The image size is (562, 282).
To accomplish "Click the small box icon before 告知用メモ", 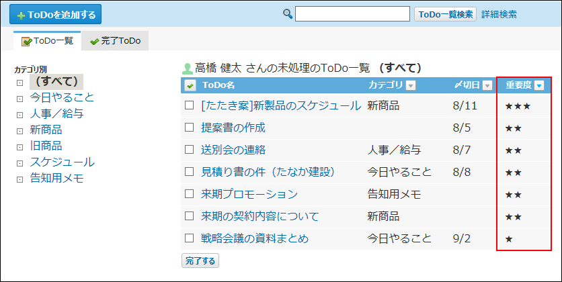I will click(19, 180).
